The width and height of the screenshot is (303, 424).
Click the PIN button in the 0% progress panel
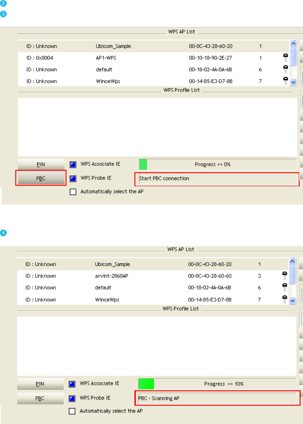coord(41,164)
